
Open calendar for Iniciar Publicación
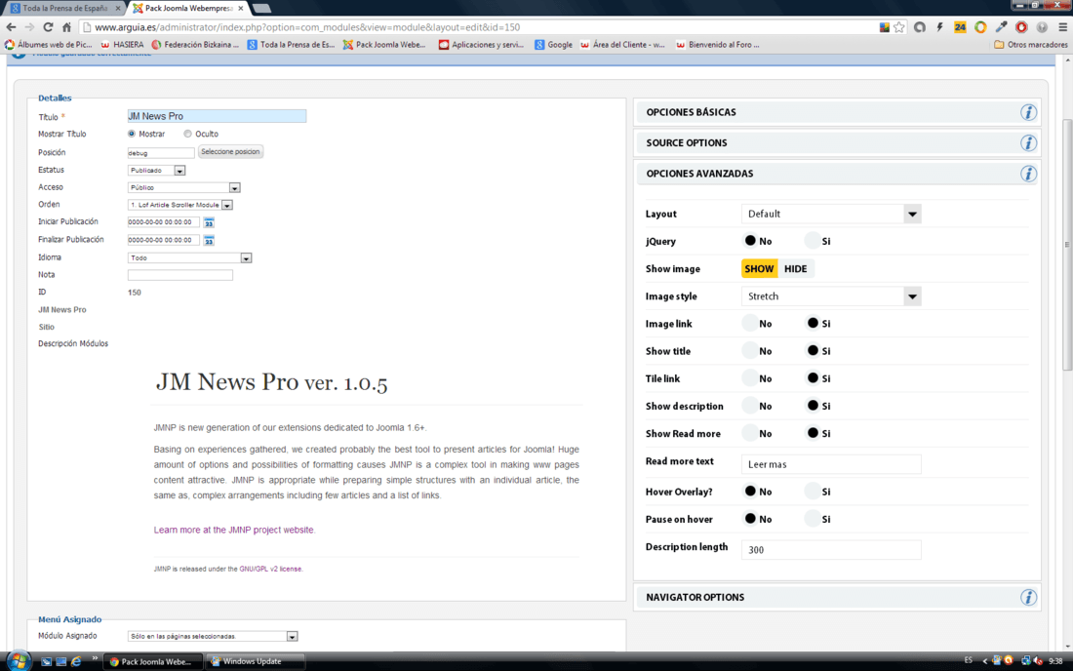pos(209,222)
